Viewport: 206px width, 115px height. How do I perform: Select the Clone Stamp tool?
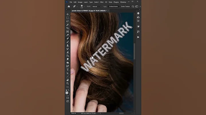(68, 46)
